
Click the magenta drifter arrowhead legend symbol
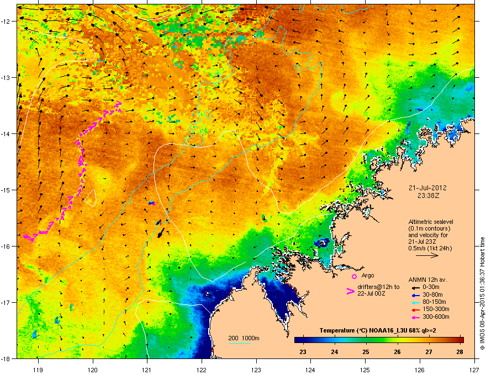coord(350,291)
